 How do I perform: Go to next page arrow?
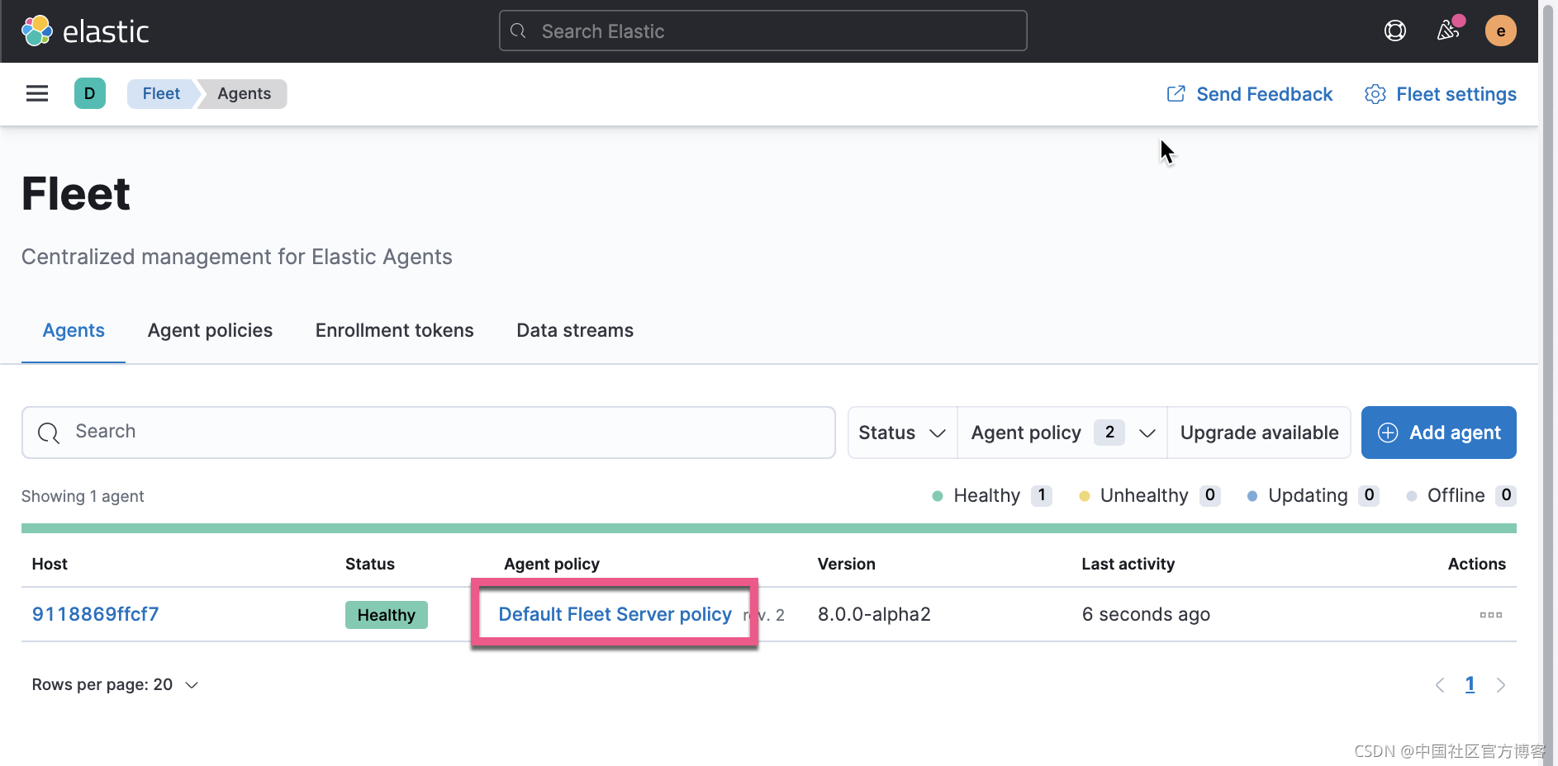point(1501,685)
